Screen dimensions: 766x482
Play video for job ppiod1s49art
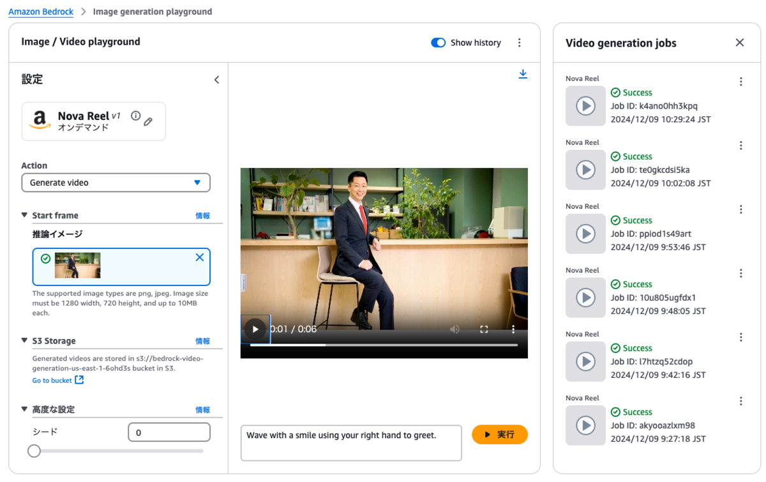pyautogui.click(x=585, y=234)
